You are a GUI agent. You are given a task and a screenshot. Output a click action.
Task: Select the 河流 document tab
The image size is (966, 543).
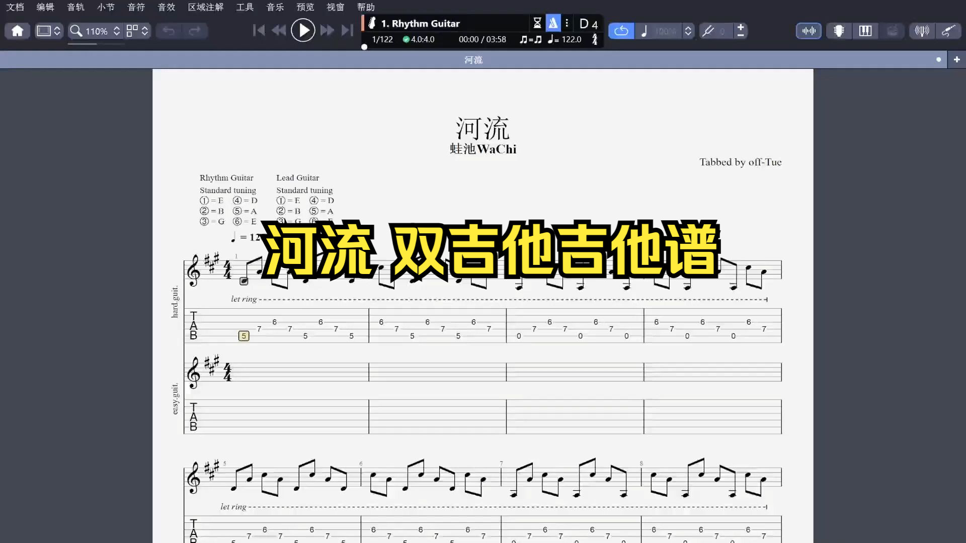[x=473, y=60]
